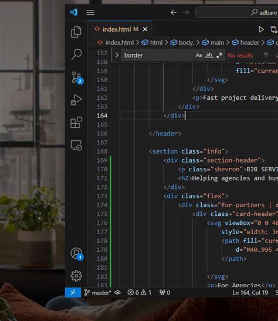
Task: Toggle Match Case in find widget
Action: [x=199, y=55]
